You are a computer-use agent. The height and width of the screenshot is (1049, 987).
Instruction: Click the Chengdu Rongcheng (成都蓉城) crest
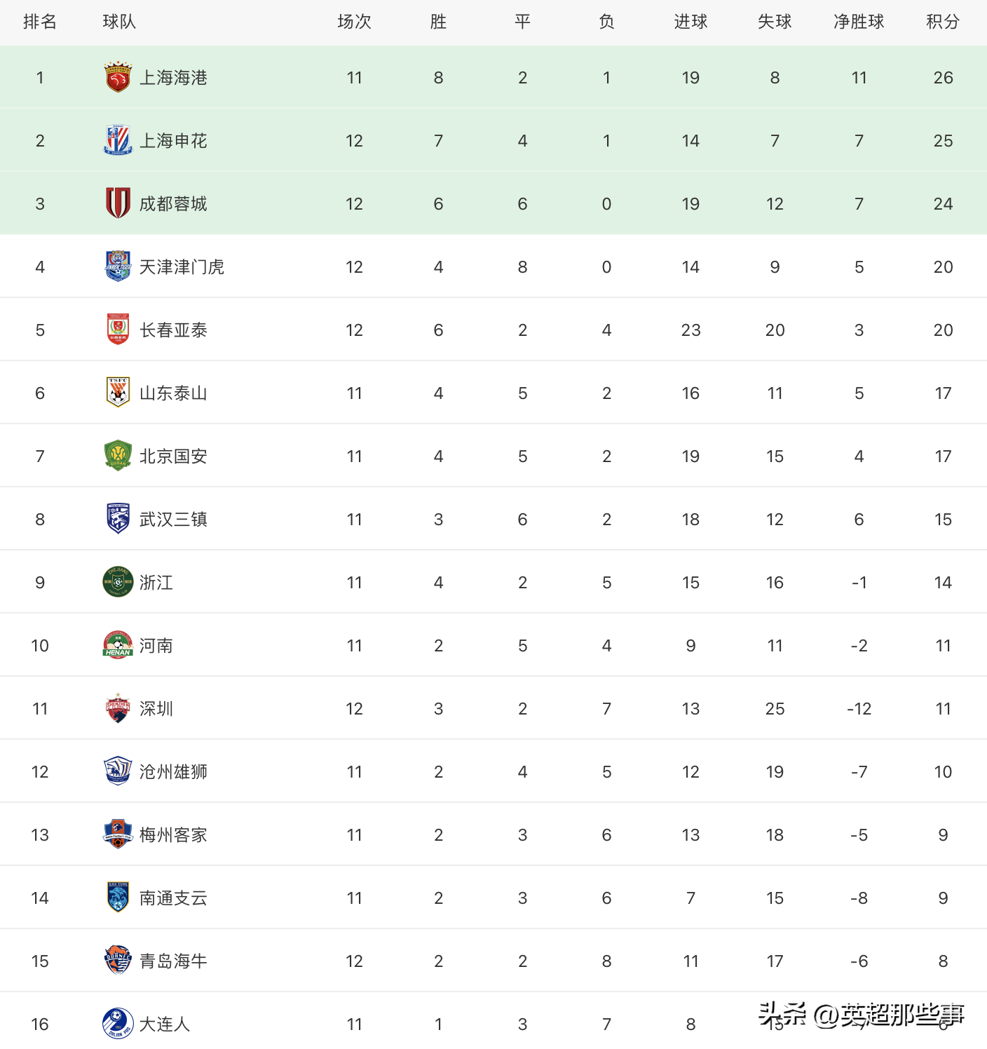118,203
